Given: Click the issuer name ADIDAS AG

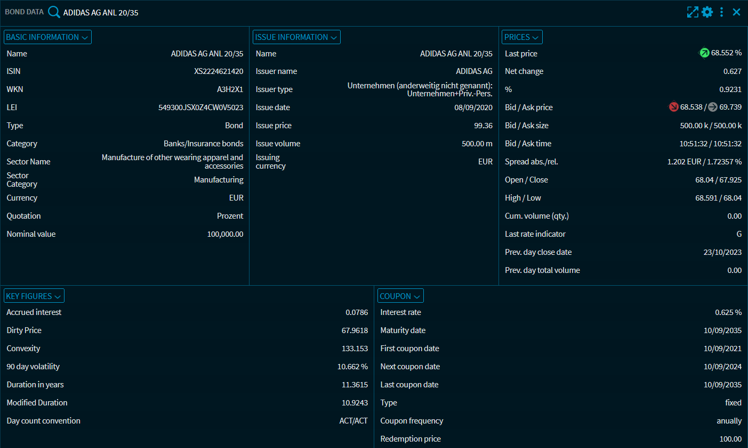Looking at the screenshot, I should click(474, 71).
